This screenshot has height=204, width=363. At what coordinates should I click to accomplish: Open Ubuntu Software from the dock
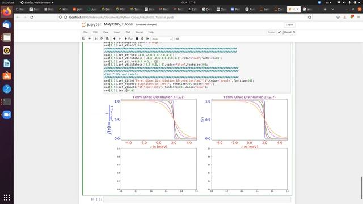(7, 76)
